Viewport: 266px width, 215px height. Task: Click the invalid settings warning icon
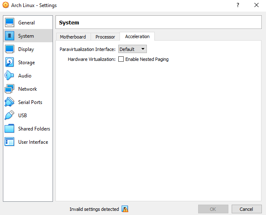[125, 209]
